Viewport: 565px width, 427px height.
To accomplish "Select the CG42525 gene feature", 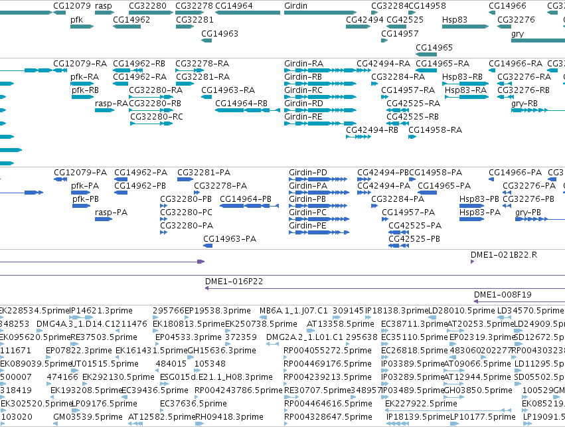I will pos(396,27).
